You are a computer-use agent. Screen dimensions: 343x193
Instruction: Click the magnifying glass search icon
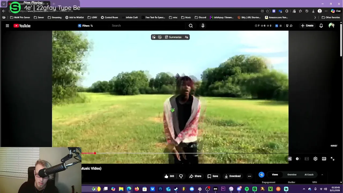pyautogui.click(x=191, y=26)
